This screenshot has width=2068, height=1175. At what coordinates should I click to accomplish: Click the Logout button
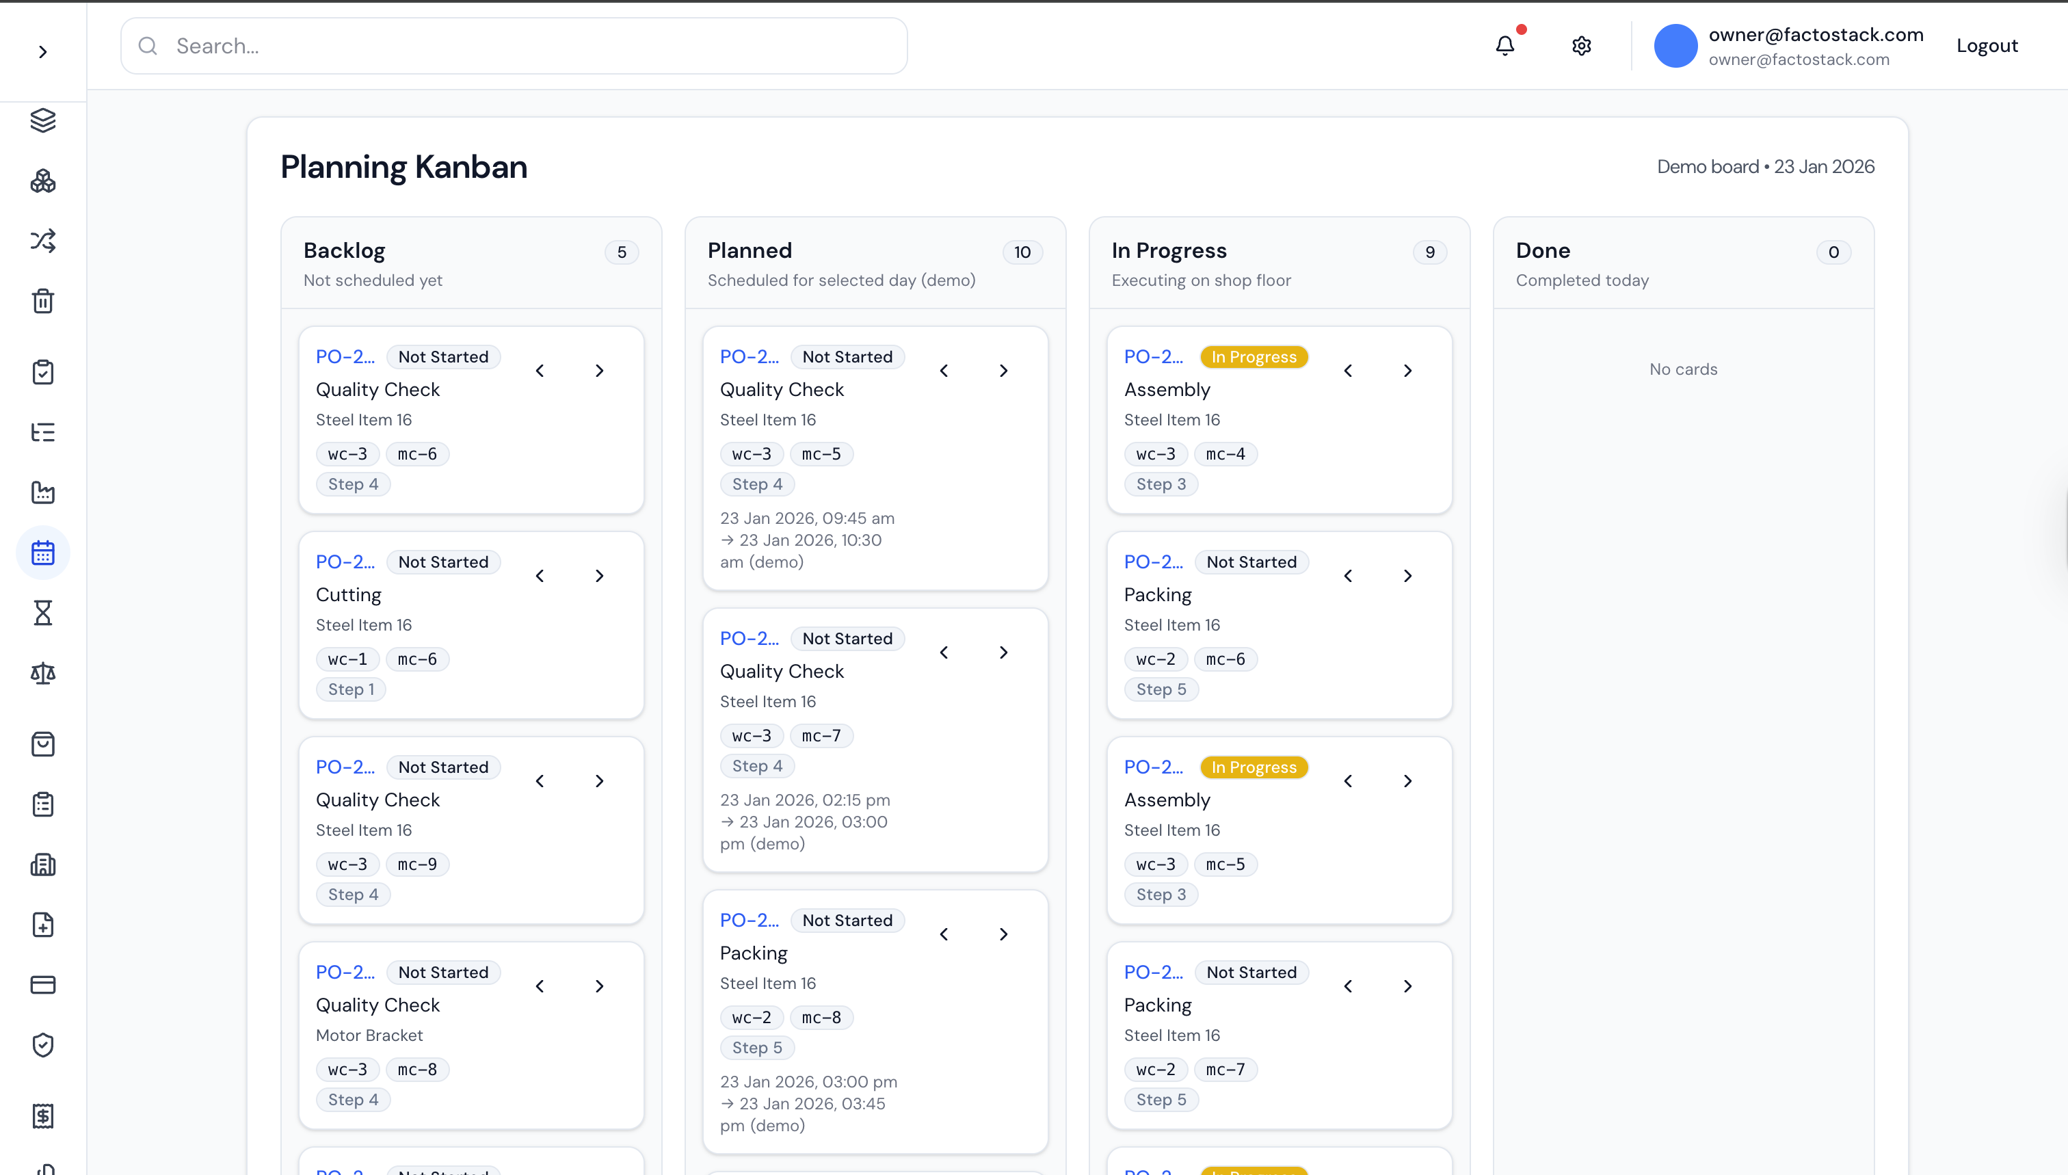[x=1987, y=46]
